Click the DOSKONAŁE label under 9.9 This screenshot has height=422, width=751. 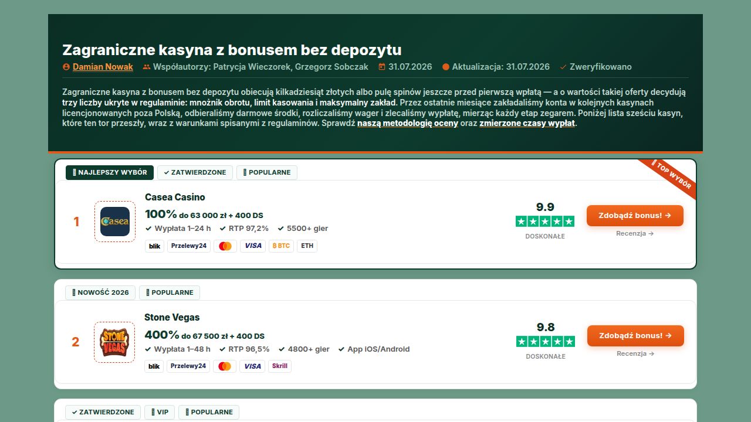click(x=545, y=236)
